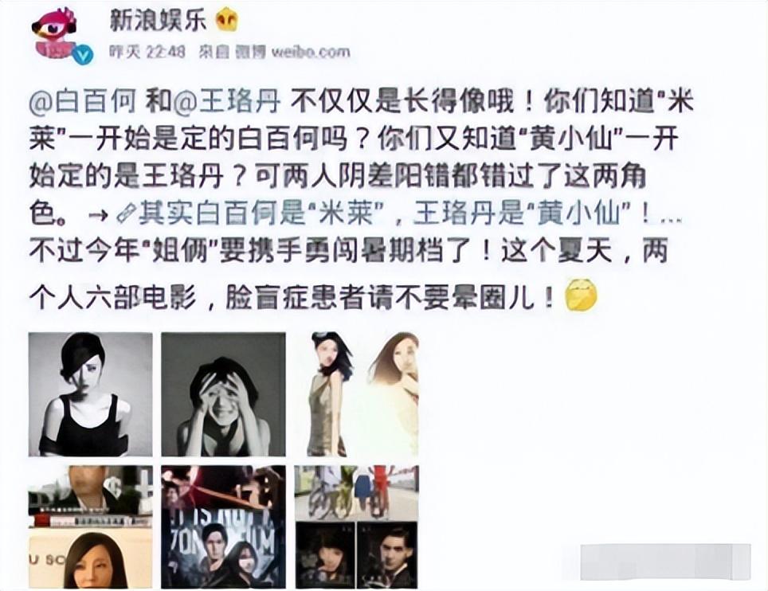768x591 pixels.
Task: Click the yellow crown member badge
Action: 228,21
